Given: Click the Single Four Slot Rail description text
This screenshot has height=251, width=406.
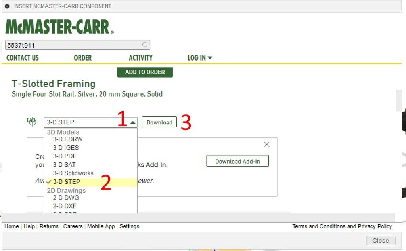Looking at the screenshot, I should click(x=87, y=94).
